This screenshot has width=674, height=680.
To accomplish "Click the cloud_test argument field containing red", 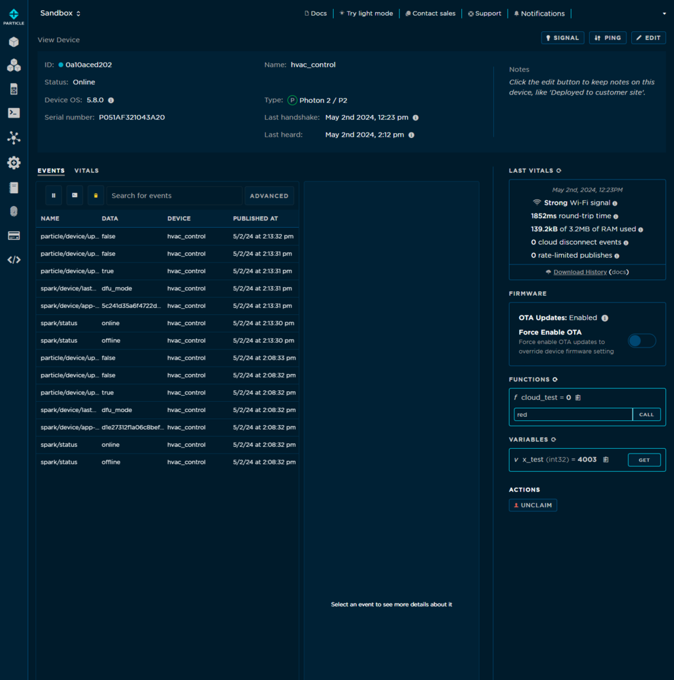I will click(x=573, y=415).
